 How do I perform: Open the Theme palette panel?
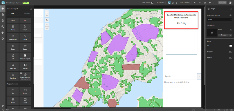(3, 33)
